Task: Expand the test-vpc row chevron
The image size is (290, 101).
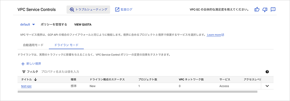Action: click(x=267, y=86)
